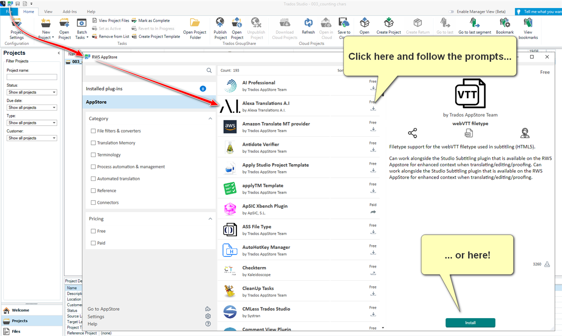Check the Automated translation category
The width and height of the screenshot is (562, 336).
click(x=93, y=179)
